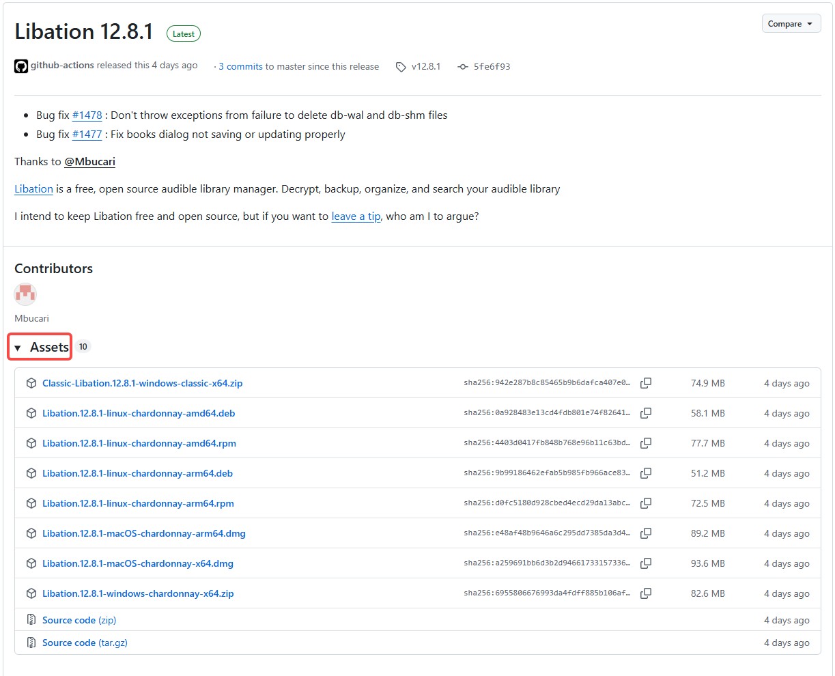Copy SHA256 hash for linux amd64.deb
The width and height of the screenshot is (835, 676).
645,413
